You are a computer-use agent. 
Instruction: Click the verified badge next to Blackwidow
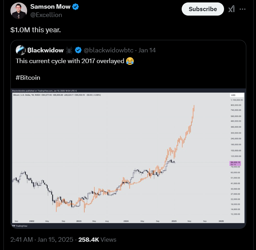[x=78, y=50]
